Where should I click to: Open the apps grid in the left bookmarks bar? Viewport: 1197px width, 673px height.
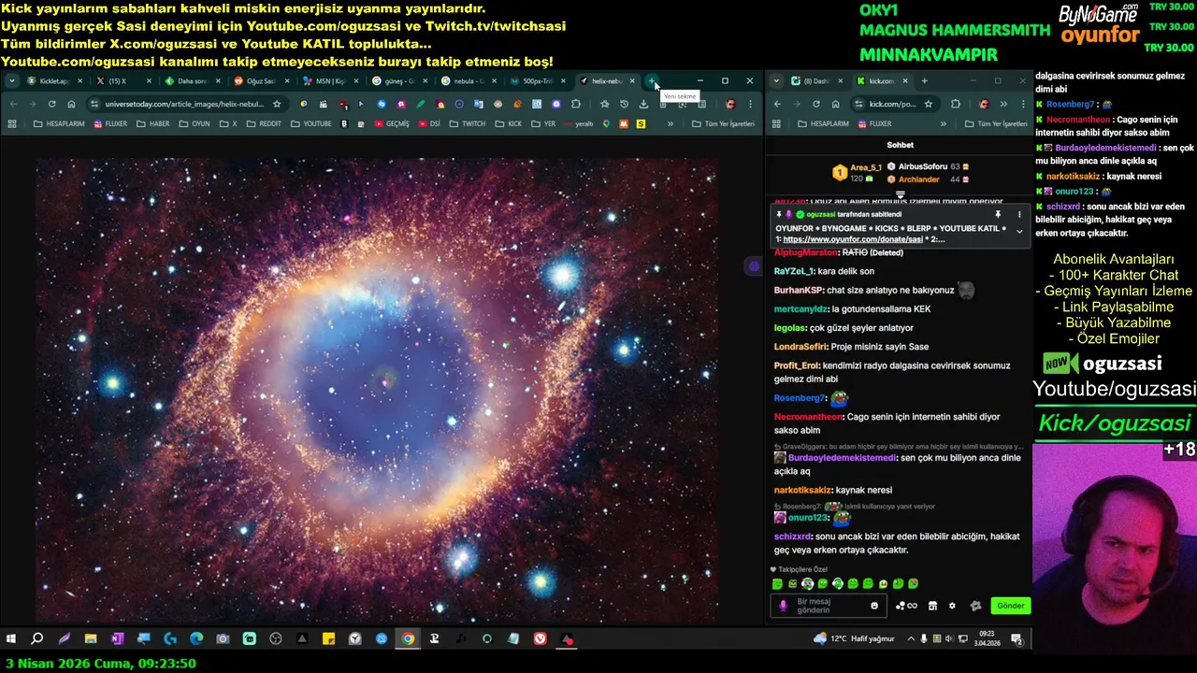tap(12, 123)
